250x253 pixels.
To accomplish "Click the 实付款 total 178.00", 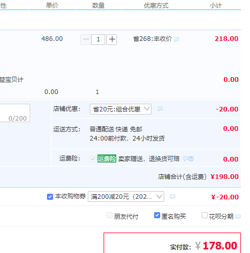I will coord(220,246).
